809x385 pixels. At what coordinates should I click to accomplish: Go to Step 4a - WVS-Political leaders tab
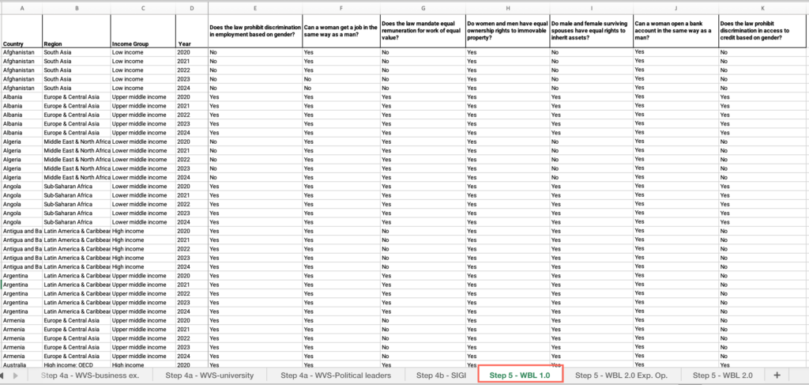(x=336, y=376)
